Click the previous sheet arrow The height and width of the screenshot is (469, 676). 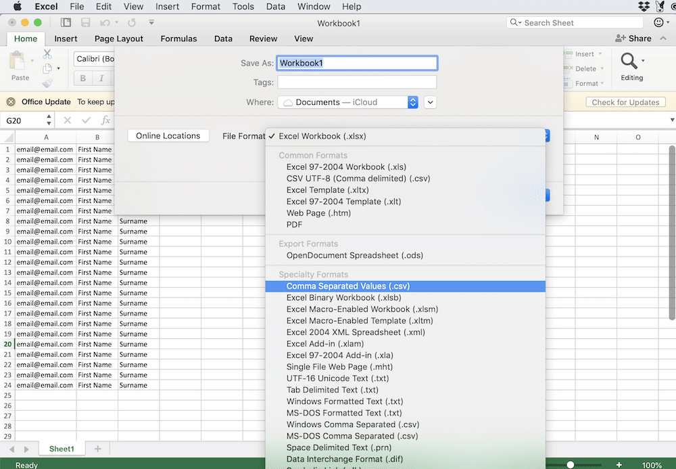pyautogui.click(x=11, y=449)
